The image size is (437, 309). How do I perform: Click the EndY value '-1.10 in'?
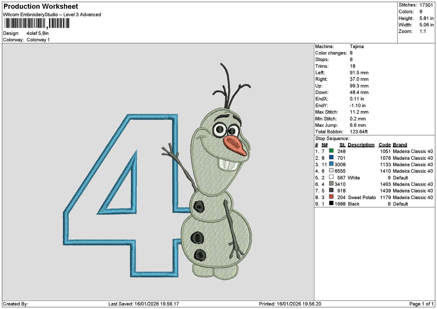(x=357, y=105)
